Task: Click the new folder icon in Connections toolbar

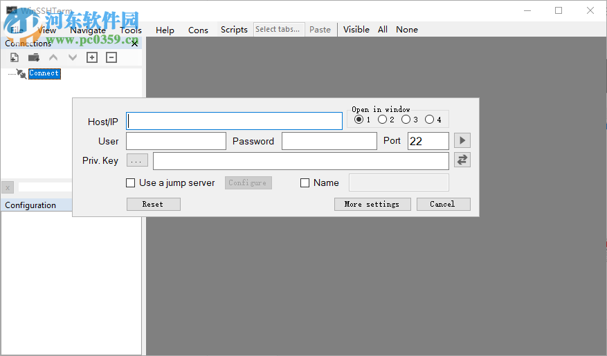Action: [34, 57]
